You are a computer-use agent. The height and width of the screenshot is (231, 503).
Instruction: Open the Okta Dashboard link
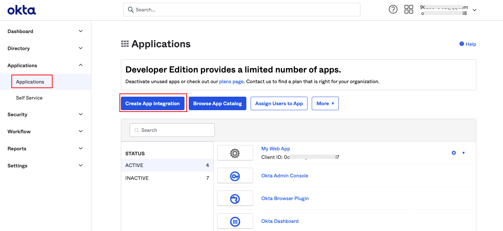(x=280, y=221)
